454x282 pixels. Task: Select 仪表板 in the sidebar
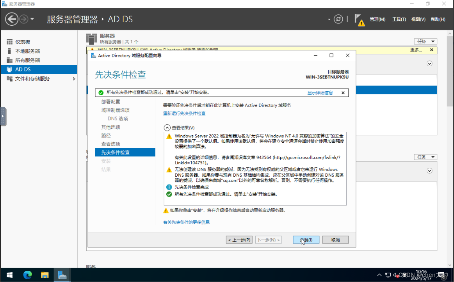click(39, 42)
